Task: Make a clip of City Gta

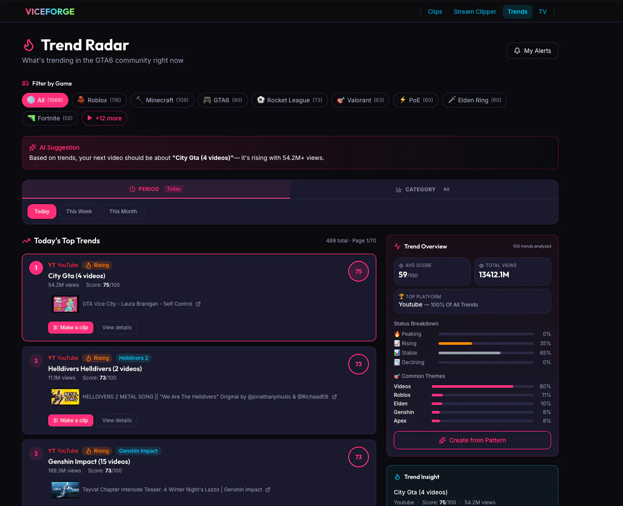Action: point(71,328)
